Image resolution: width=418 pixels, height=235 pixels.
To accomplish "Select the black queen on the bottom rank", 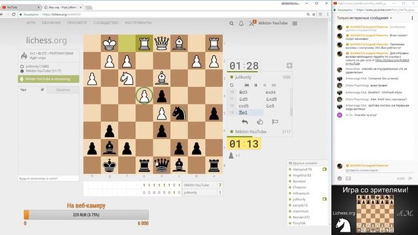I will 161,165.
